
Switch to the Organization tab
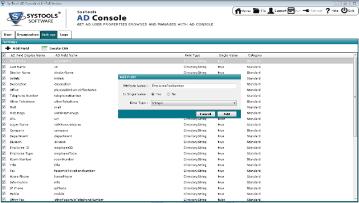point(27,35)
